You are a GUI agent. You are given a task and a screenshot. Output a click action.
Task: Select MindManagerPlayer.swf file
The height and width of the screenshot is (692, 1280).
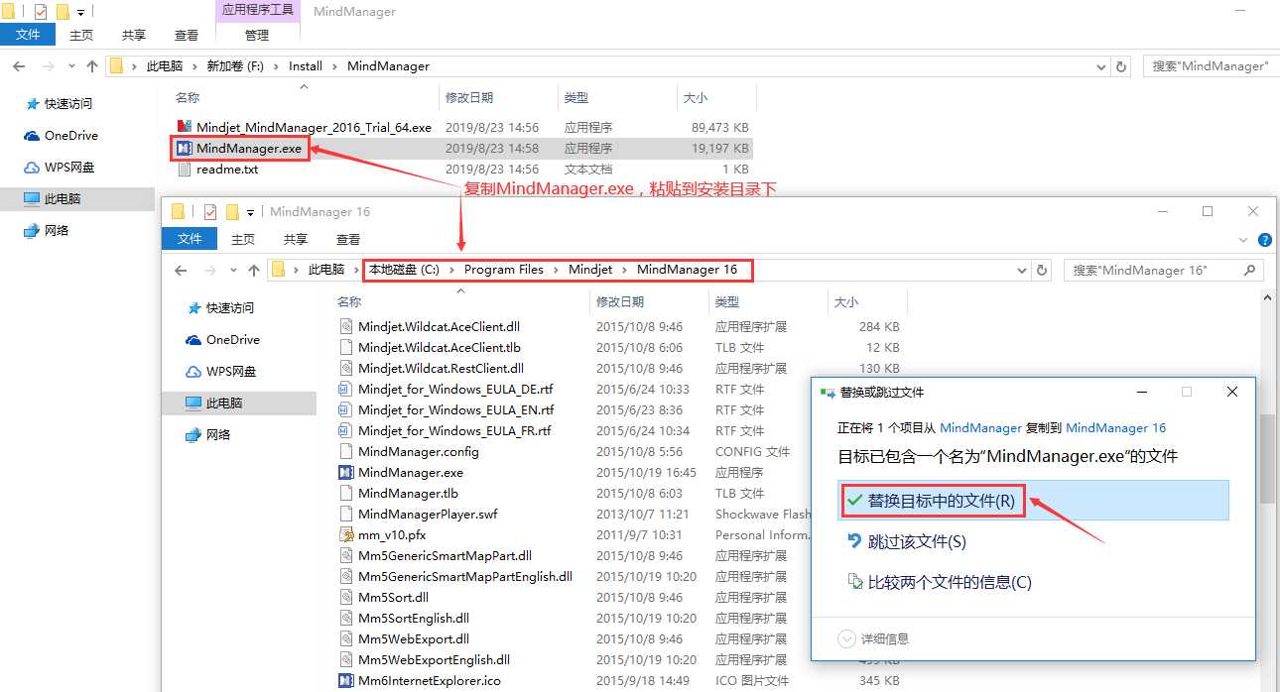pyautogui.click(x=428, y=515)
